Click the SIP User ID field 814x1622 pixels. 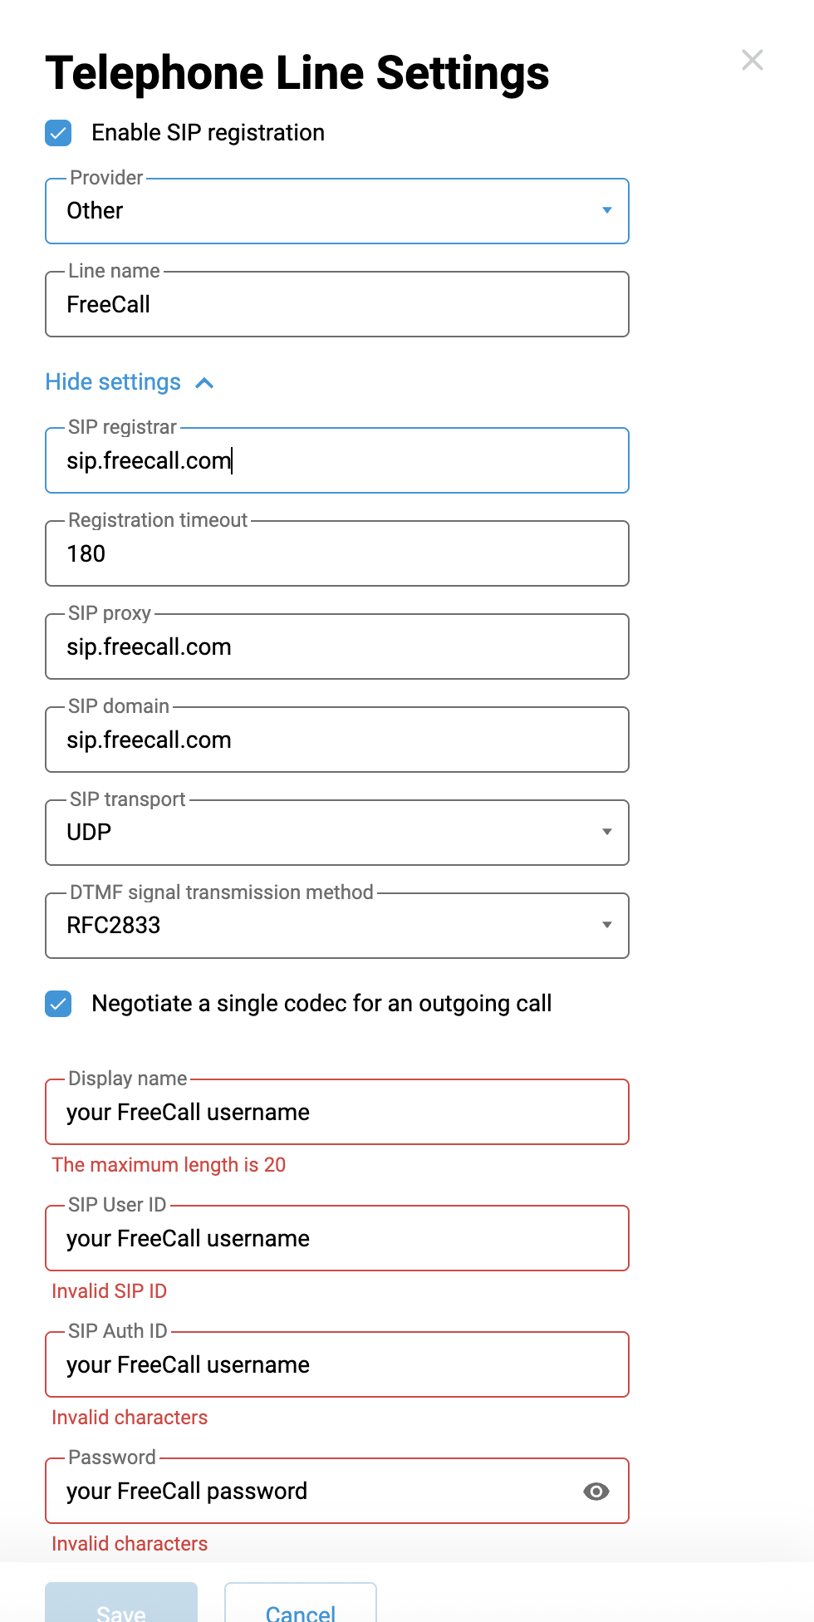tap(337, 1238)
